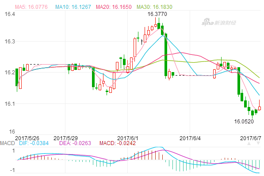Click the MA30: 16.1830 legend label
This screenshot has width=264, height=176.
154,7
